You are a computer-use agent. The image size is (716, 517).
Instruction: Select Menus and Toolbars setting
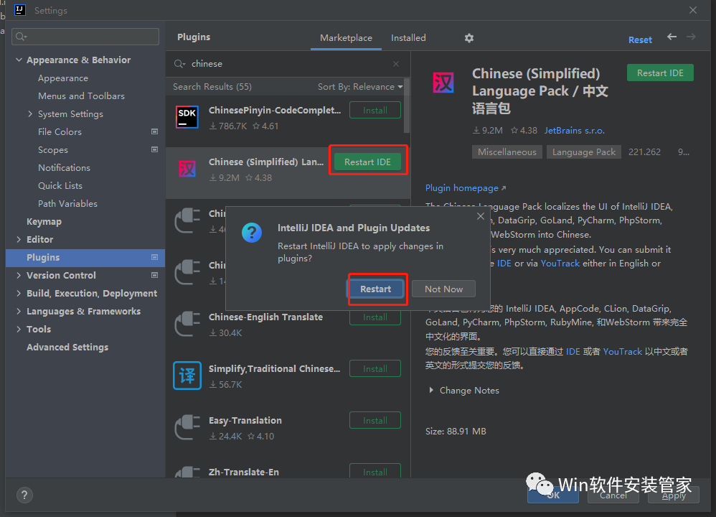[81, 96]
